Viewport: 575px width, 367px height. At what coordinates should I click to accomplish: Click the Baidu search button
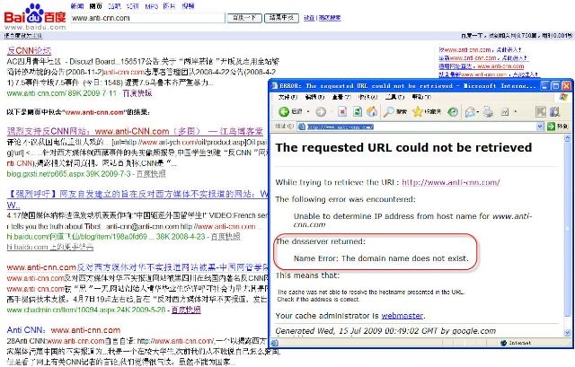(244, 18)
